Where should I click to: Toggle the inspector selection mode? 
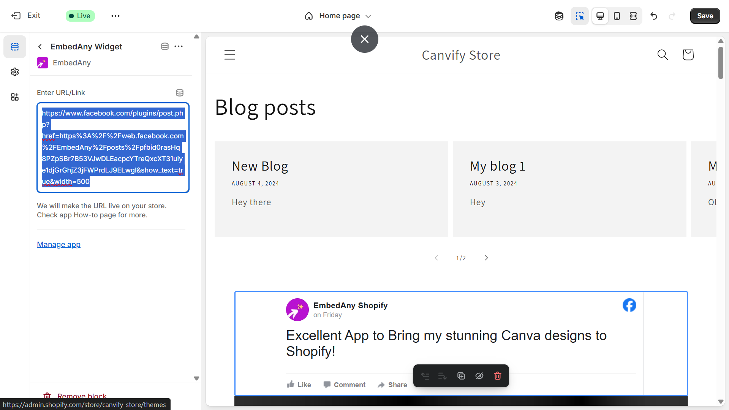coord(579,16)
